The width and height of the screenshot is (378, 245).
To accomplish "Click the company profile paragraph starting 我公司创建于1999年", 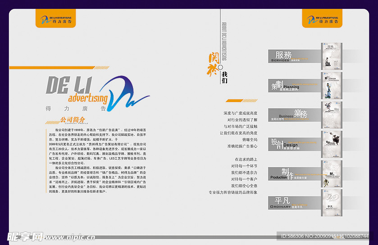I will click(x=97, y=135).
